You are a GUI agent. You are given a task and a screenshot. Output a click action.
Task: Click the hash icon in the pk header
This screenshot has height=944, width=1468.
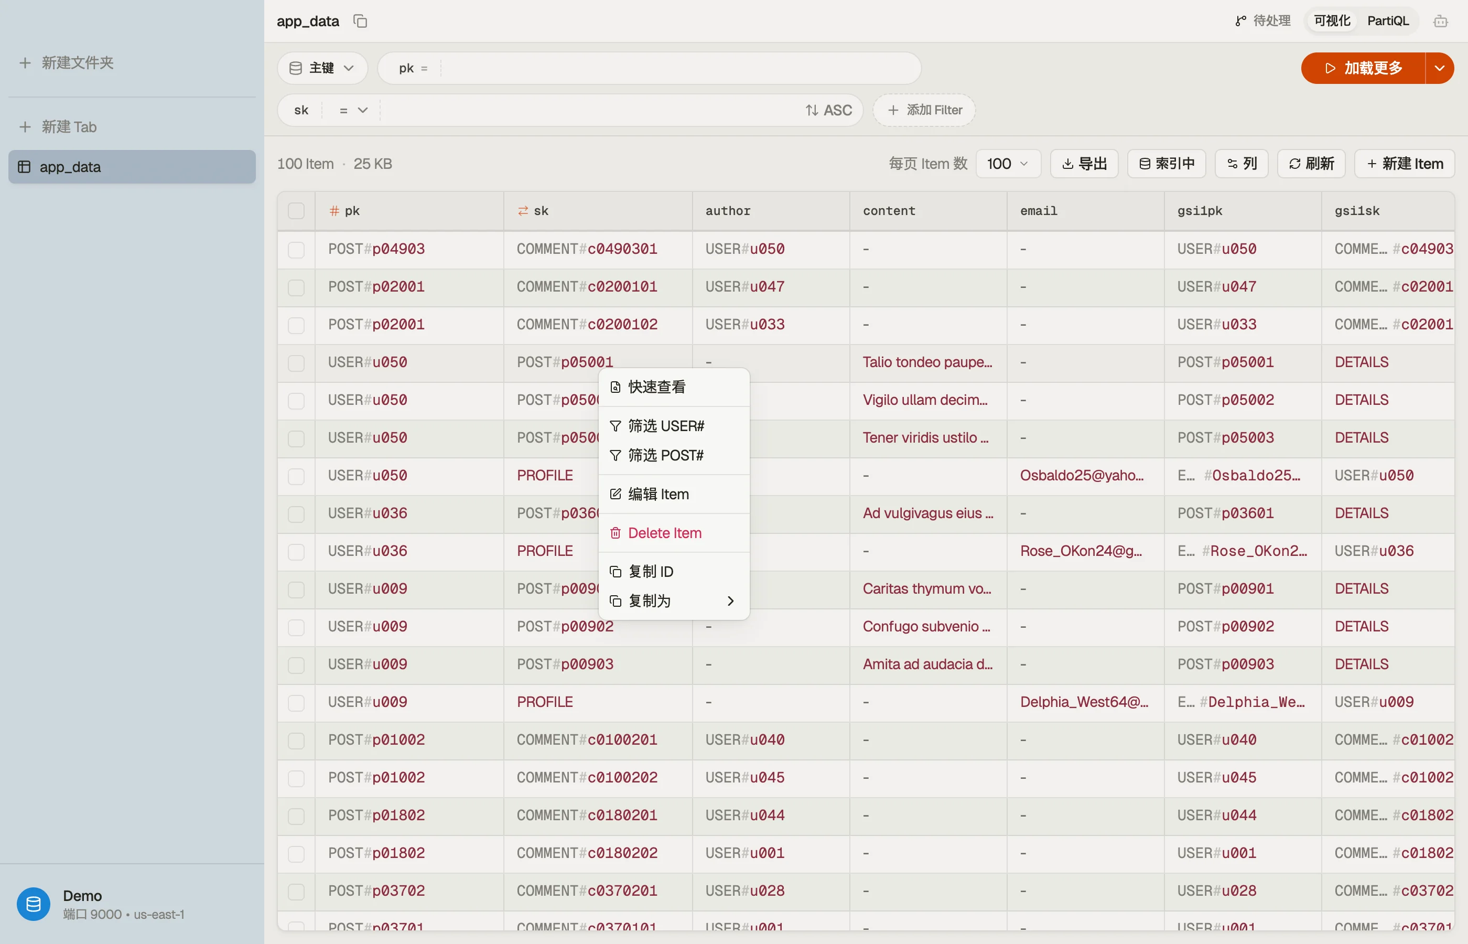334,211
